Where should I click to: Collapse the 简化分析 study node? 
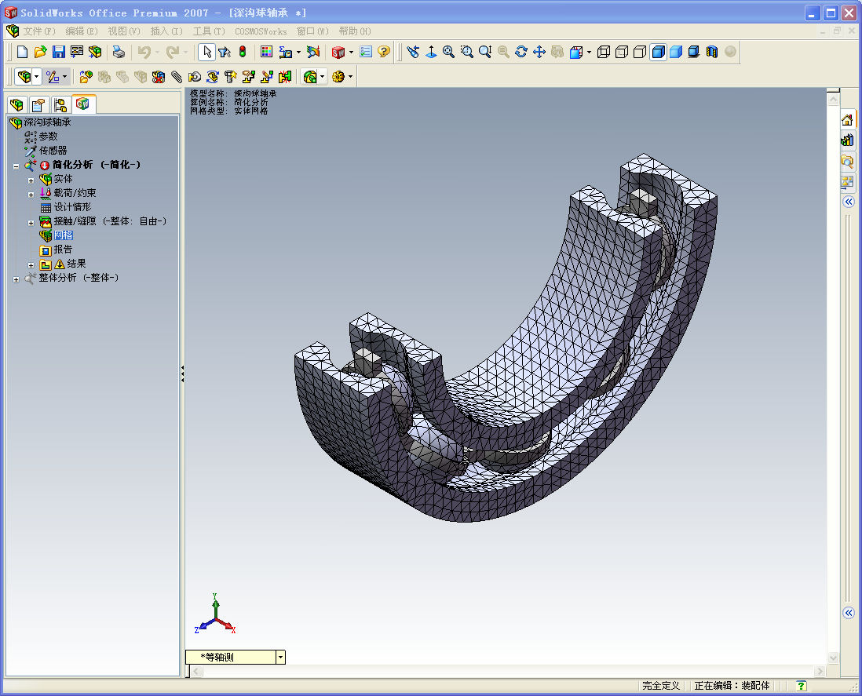[x=16, y=166]
